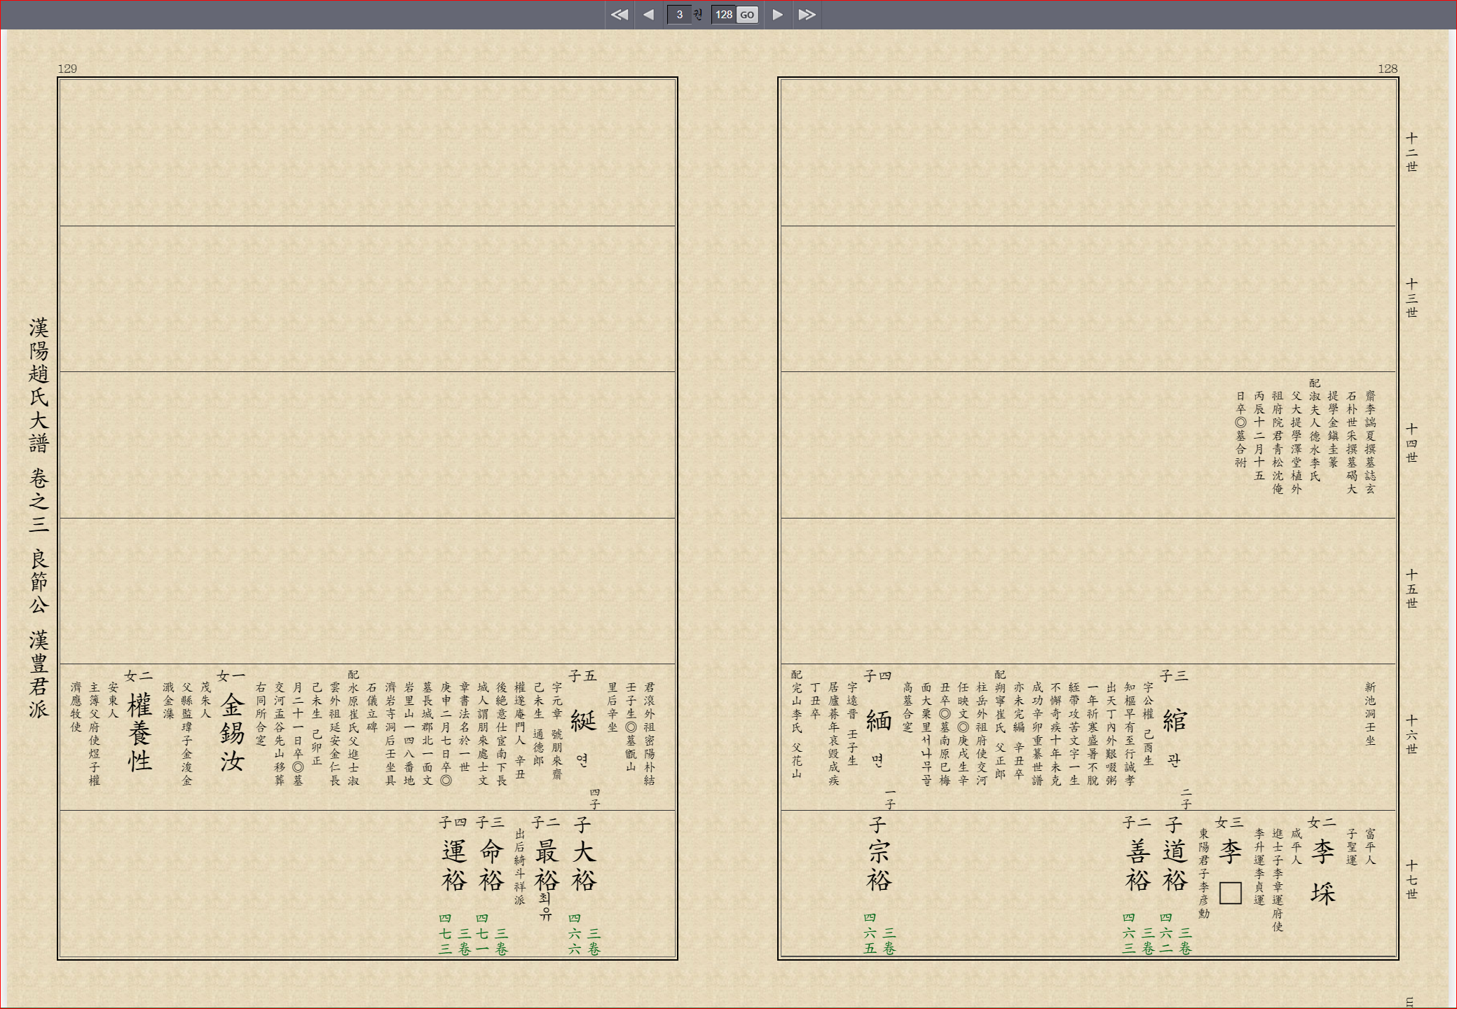1457x1009 pixels.
Task: Click the generation label 十二世
Action: (x=1411, y=152)
